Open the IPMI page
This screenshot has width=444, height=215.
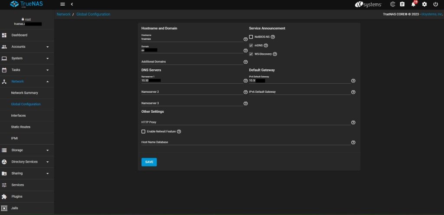click(14, 138)
